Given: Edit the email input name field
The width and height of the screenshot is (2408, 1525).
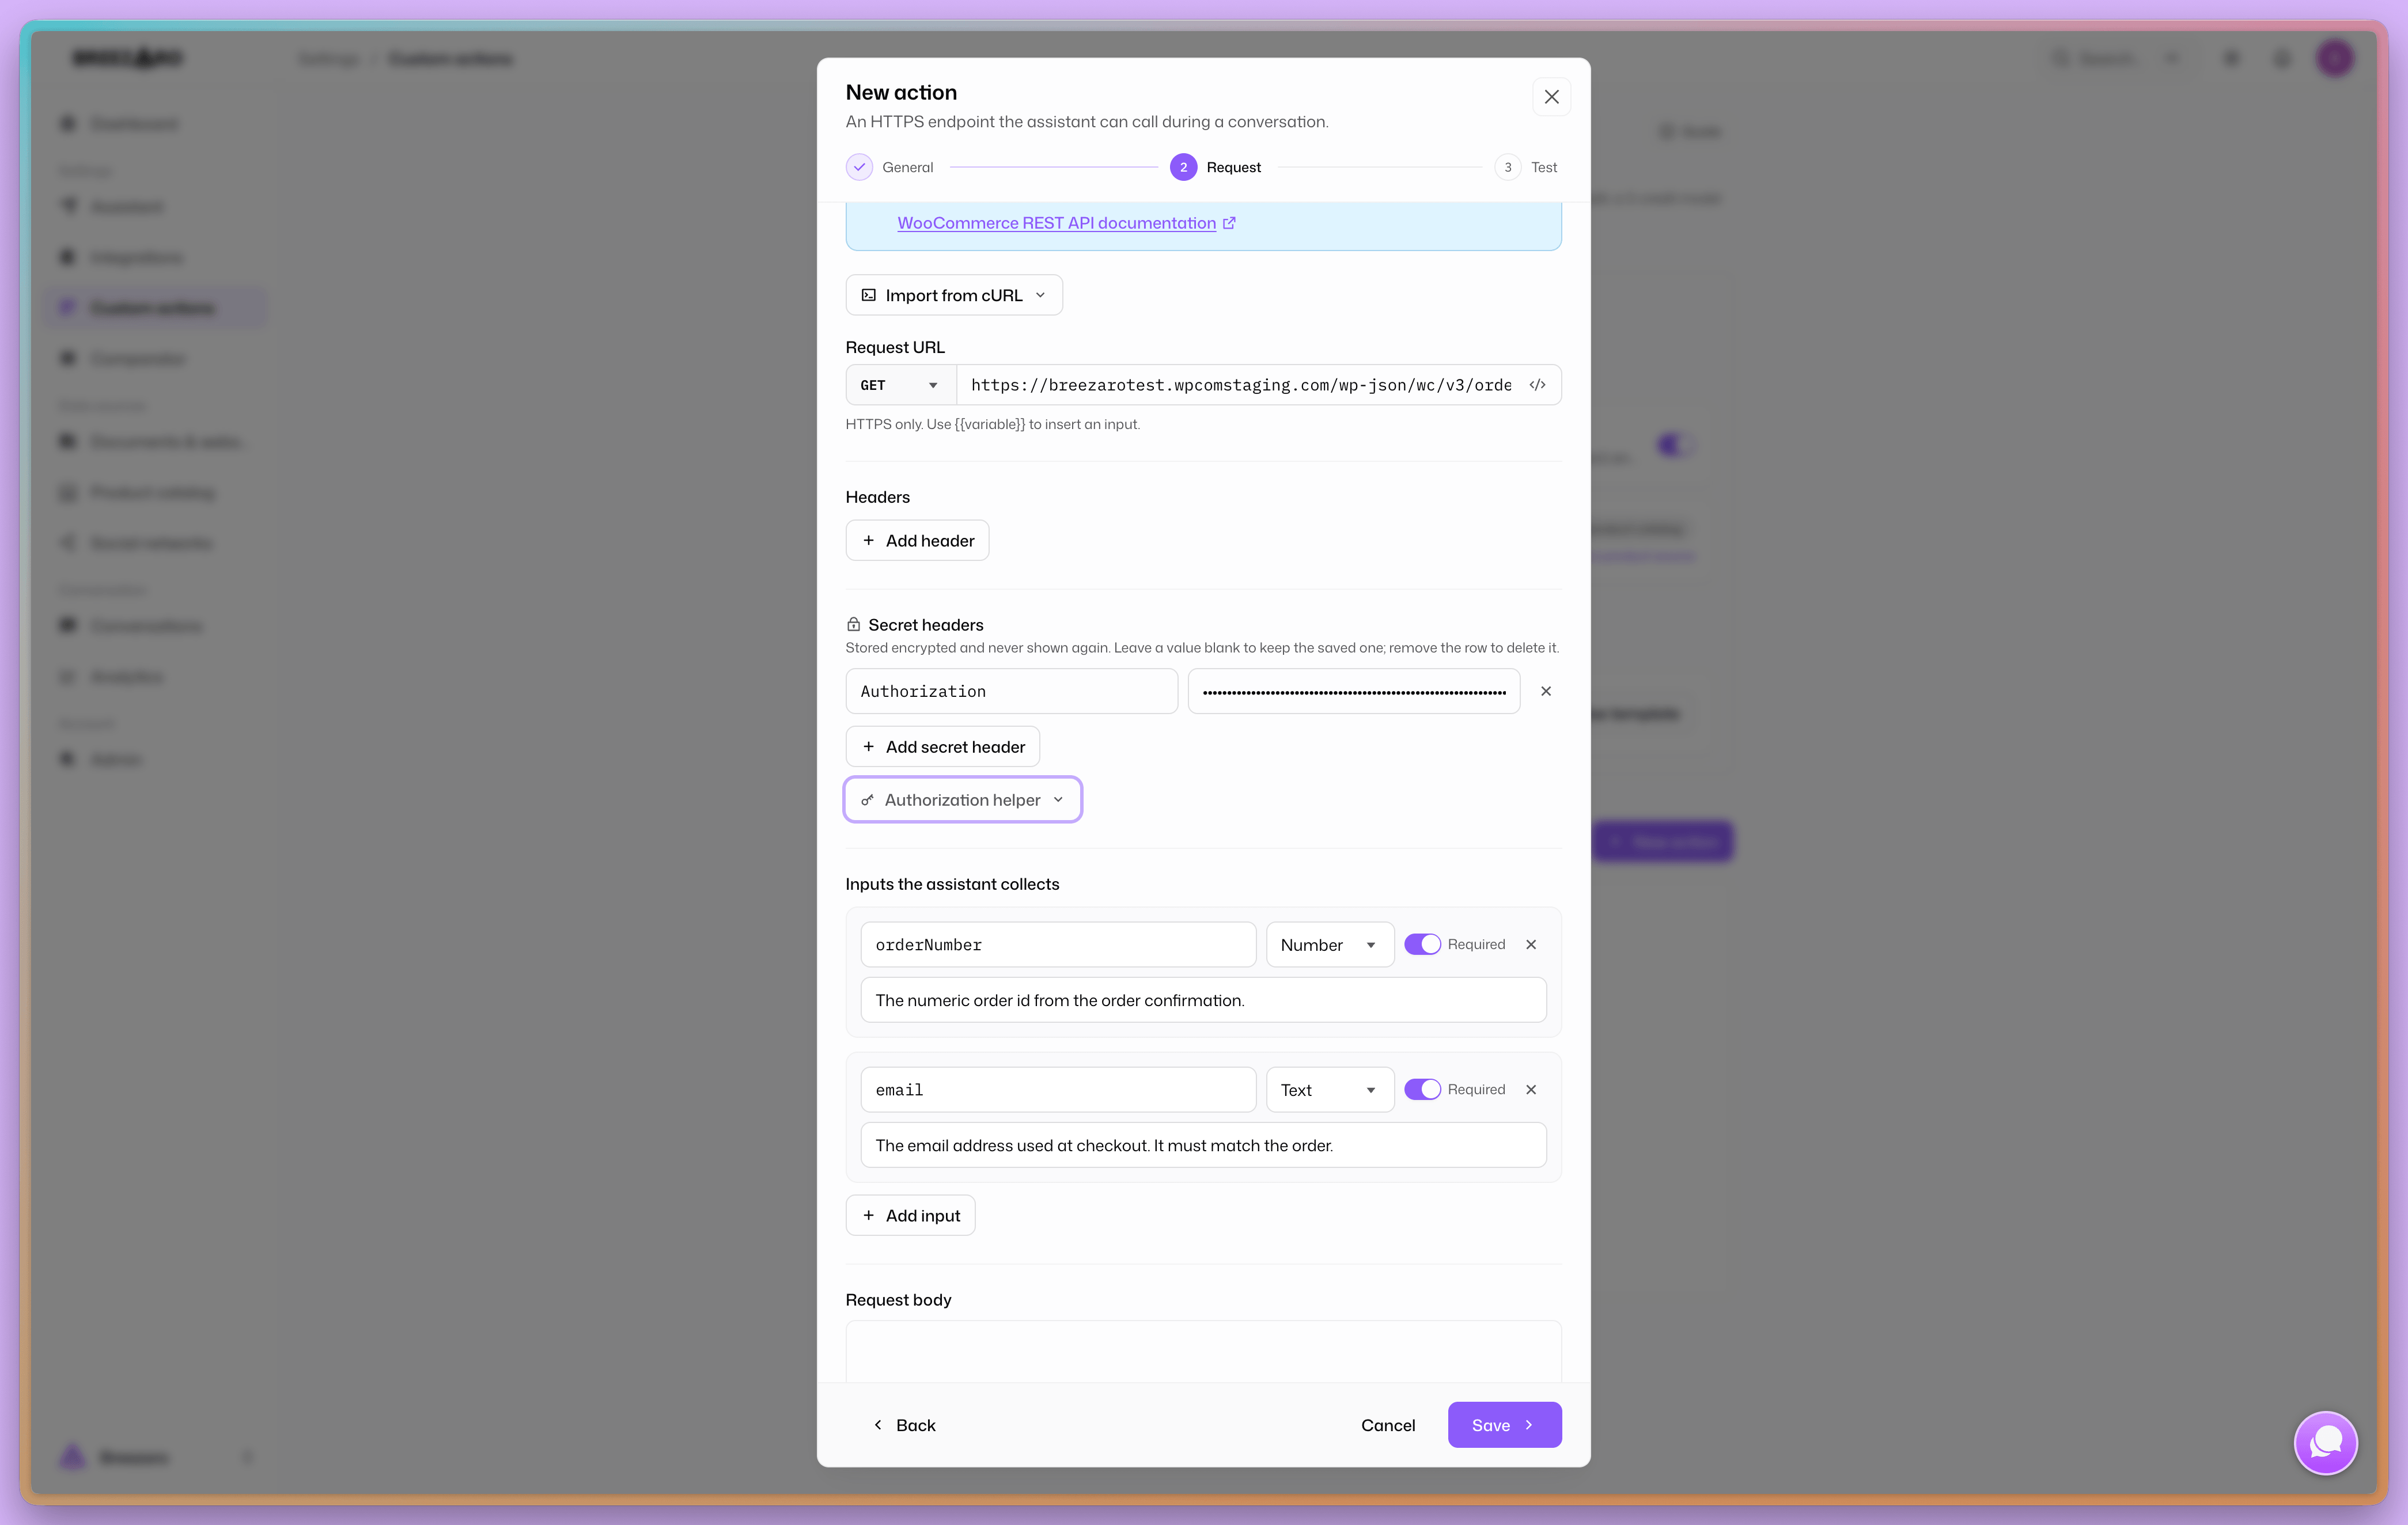Looking at the screenshot, I should (x=1058, y=1089).
